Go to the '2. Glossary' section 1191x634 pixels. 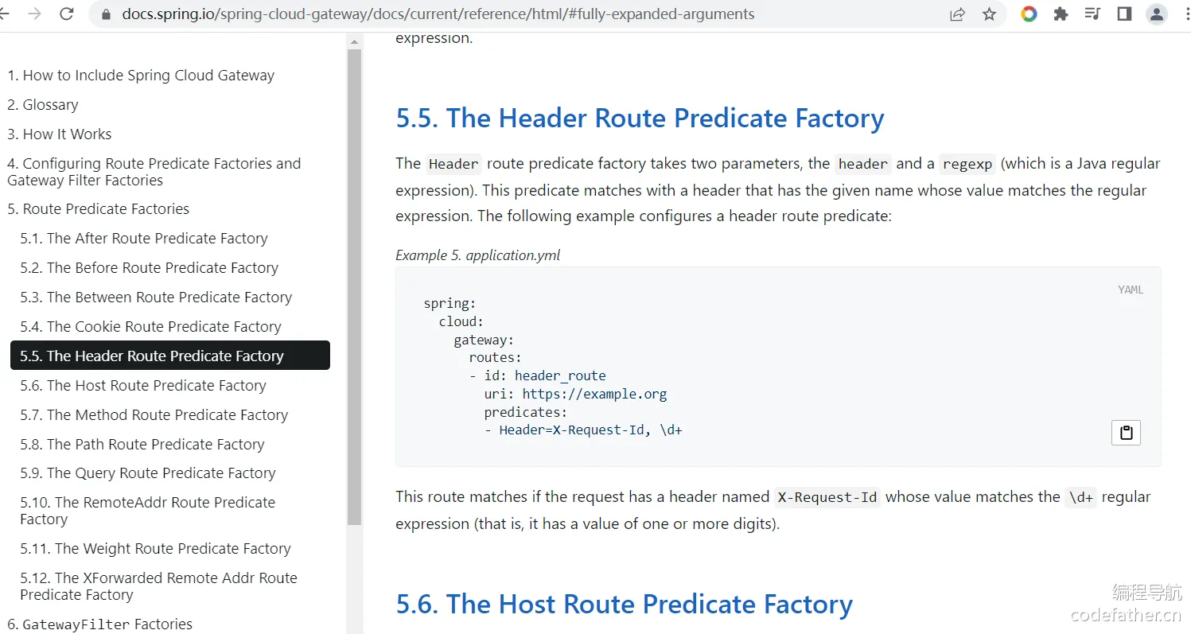[43, 105]
